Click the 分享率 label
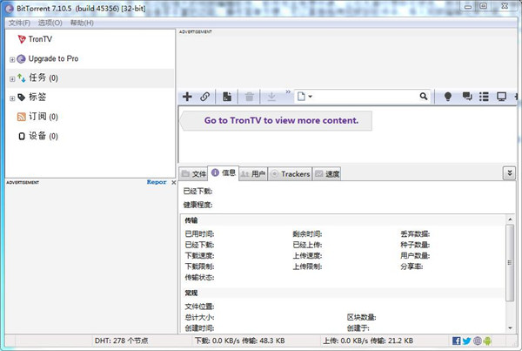Viewport: 522px width, 351px height. tap(412, 267)
